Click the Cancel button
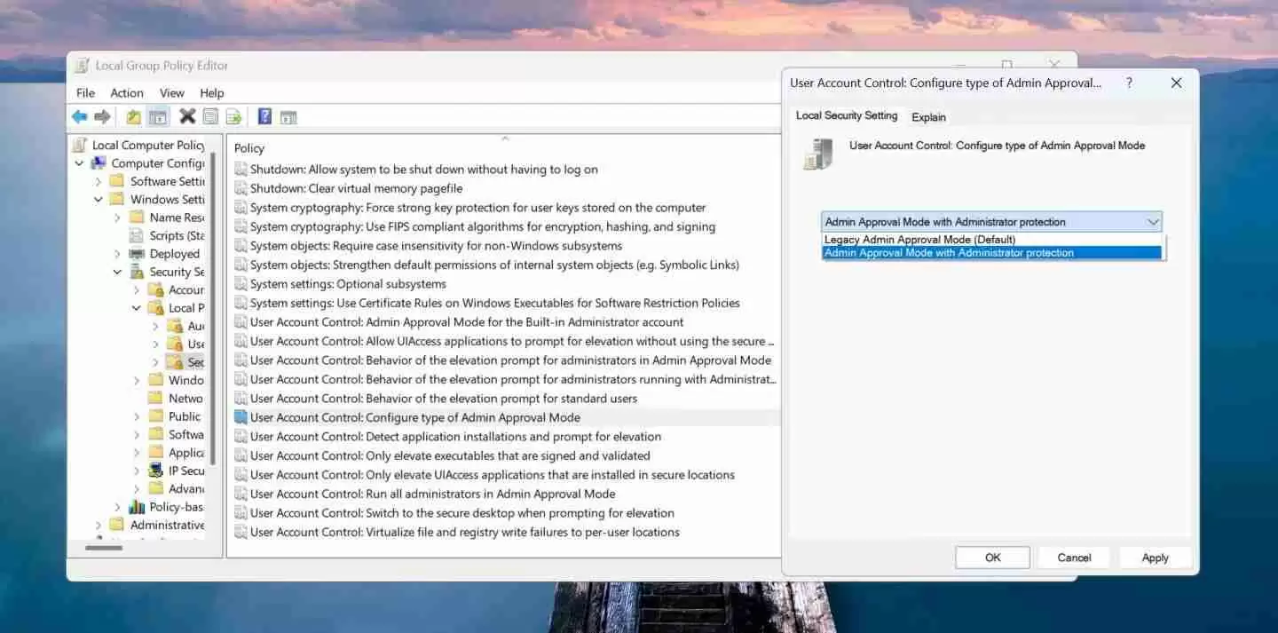This screenshot has width=1278, height=633. 1073,558
